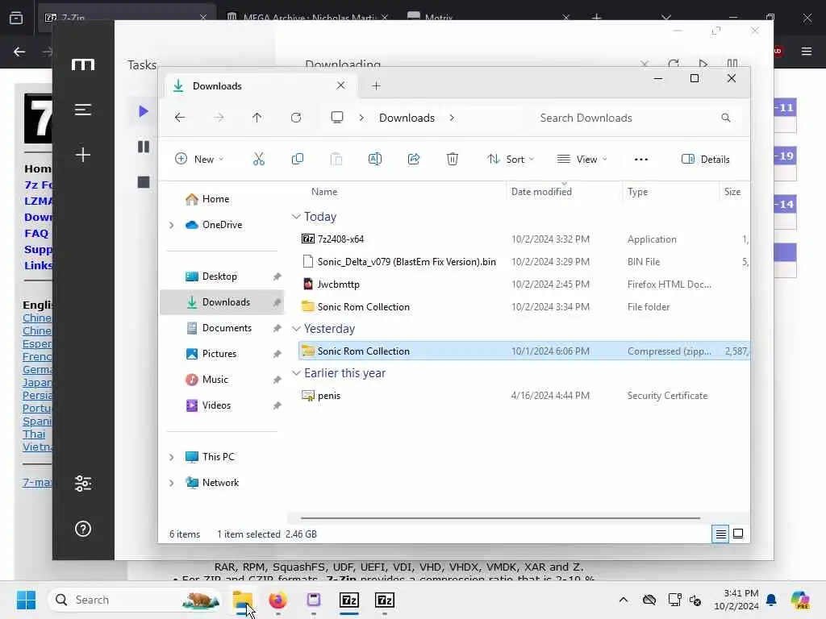Click the Rename icon in Explorer toolbar
Viewport: 826px width, 619px height.
(x=374, y=159)
